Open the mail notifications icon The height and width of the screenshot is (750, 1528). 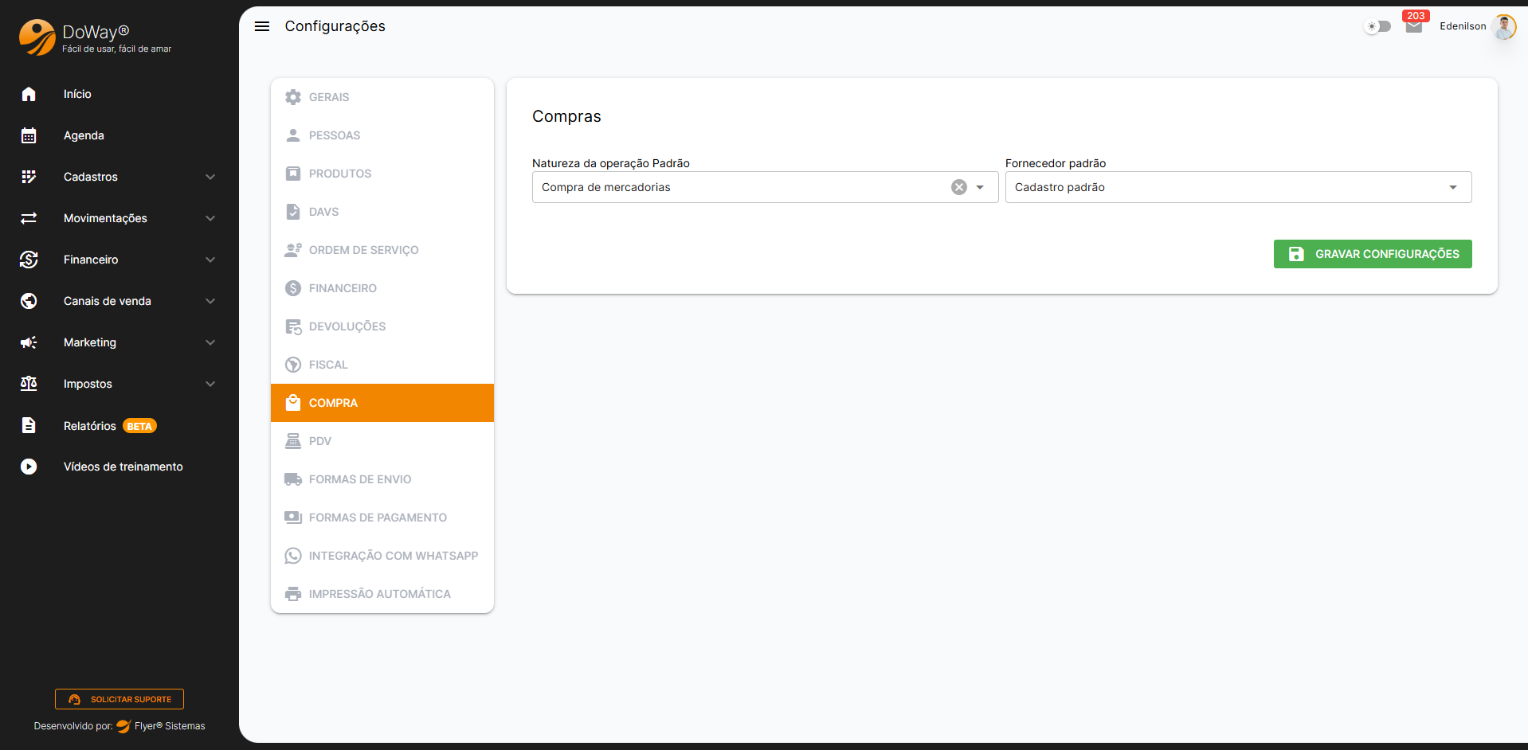point(1414,27)
